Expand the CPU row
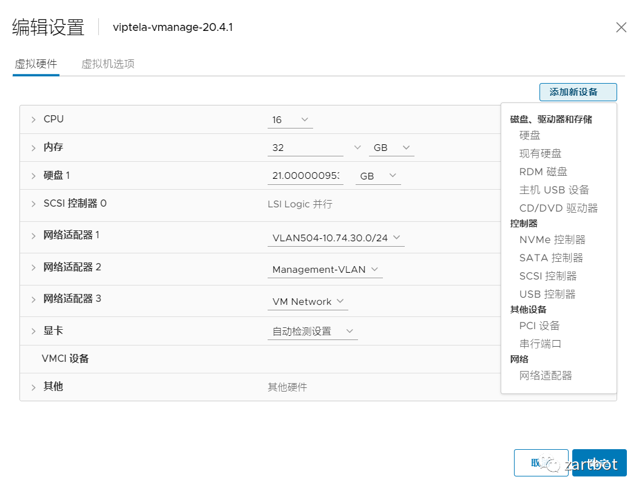 [33, 119]
